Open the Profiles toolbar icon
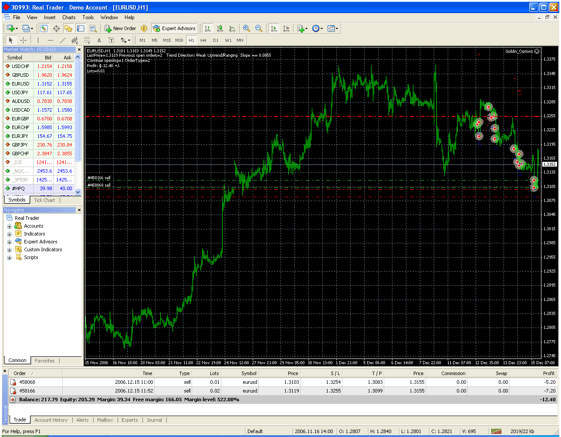 [x=27, y=28]
